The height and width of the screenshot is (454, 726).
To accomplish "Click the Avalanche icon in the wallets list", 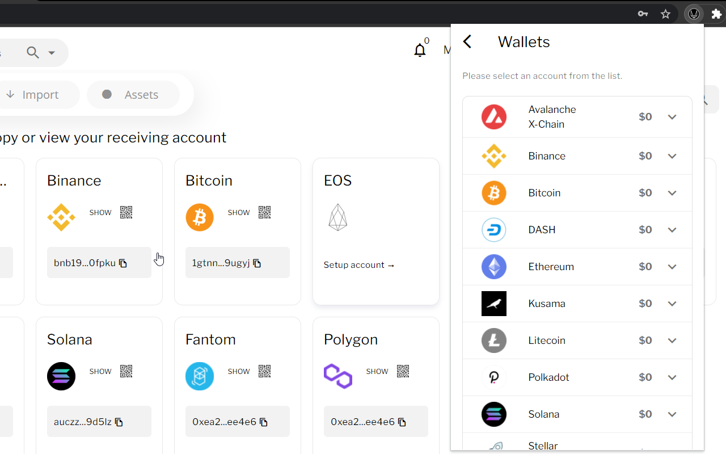I will coord(494,117).
